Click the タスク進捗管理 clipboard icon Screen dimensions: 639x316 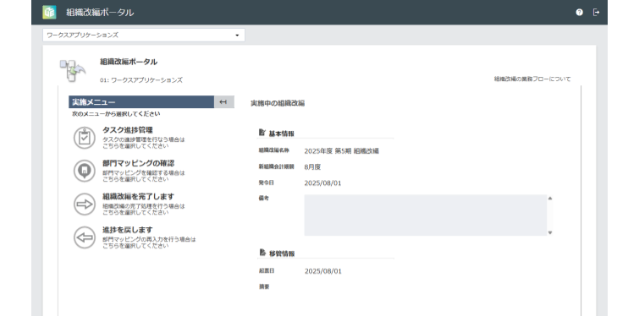[x=85, y=138]
